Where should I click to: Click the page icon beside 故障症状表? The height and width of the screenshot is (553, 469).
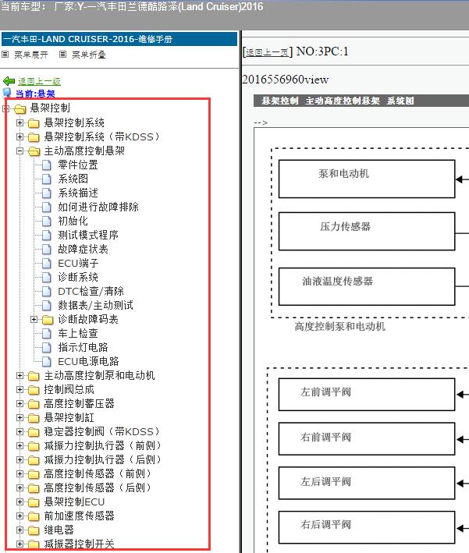click(x=47, y=250)
